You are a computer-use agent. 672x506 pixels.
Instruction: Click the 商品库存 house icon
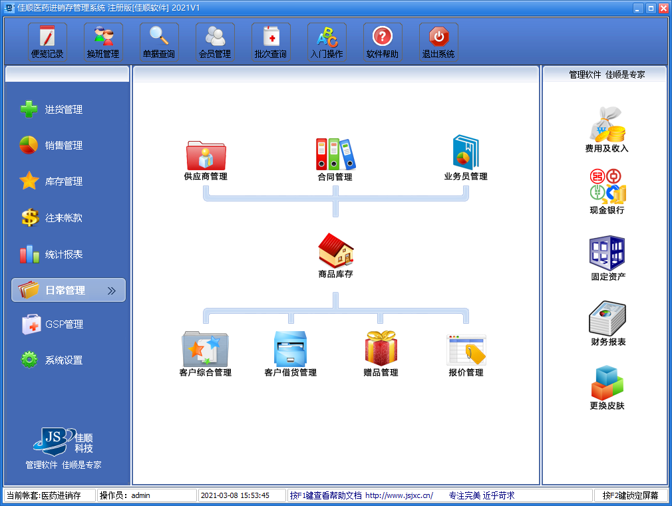335,251
